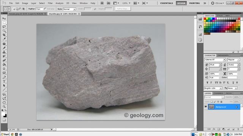243x136 pixels.
Task: Click the delete layer trash icon
Action: (238, 129)
